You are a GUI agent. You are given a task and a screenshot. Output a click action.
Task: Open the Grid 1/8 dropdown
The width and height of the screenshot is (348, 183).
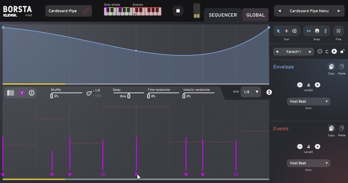[250, 92]
